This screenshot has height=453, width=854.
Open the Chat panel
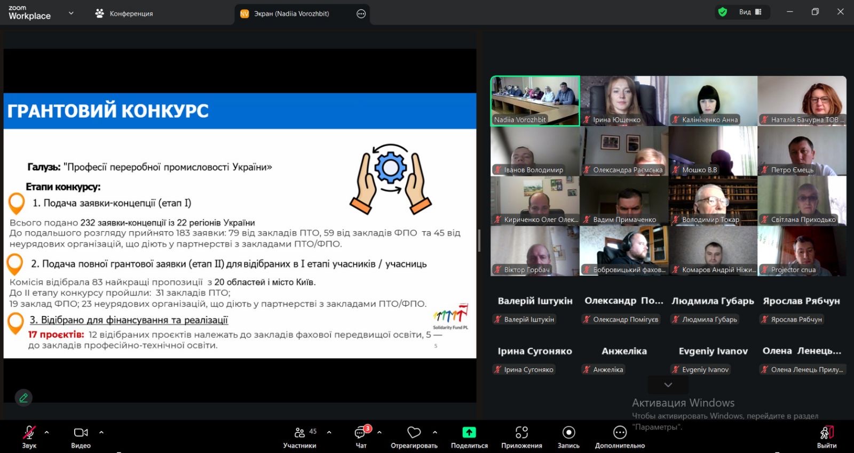(361, 436)
